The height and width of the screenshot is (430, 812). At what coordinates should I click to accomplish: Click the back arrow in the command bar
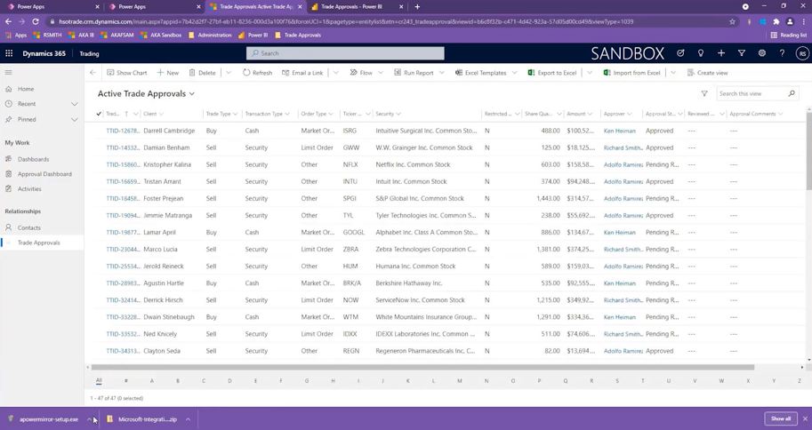tap(92, 73)
